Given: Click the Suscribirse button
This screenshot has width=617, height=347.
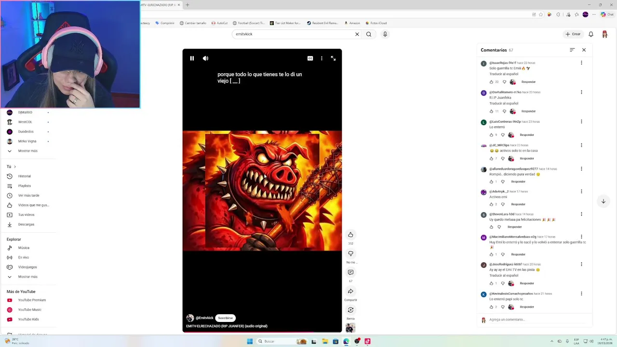Looking at the screenshot, I should pyautogui.click(x=225, y=318).
